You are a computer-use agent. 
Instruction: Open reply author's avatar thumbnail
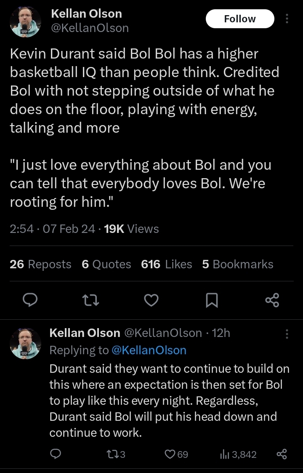point(26,343)
